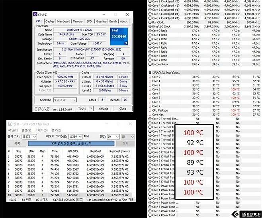
Task: Click the Time column header in LinX
Action: click(x=55, y=151)
